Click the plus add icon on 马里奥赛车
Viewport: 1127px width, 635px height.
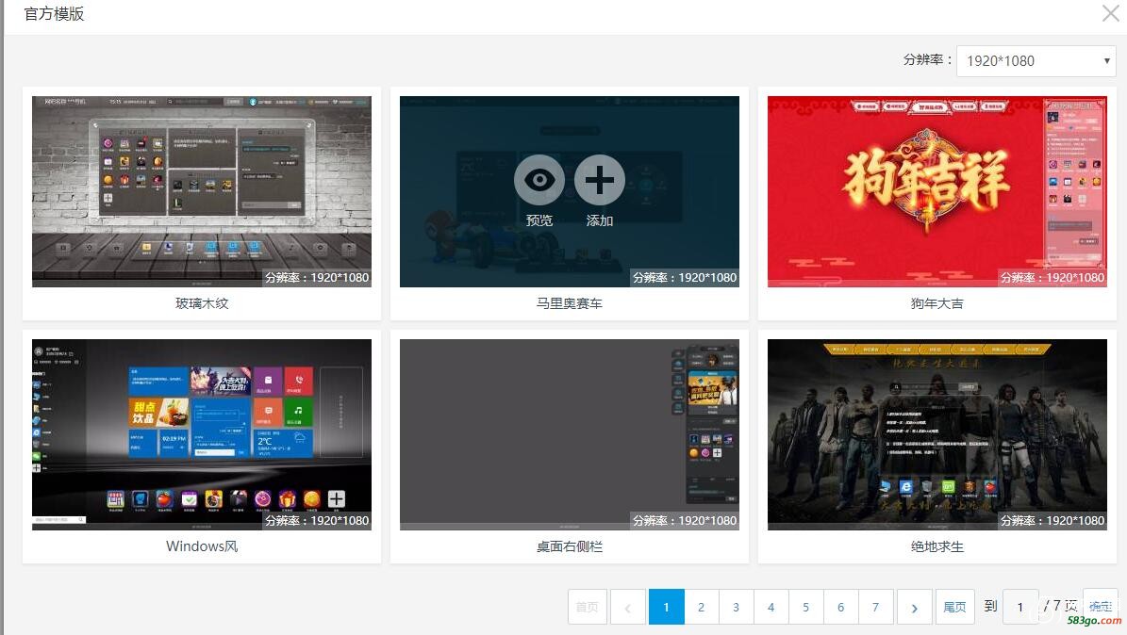pos(600,180)
